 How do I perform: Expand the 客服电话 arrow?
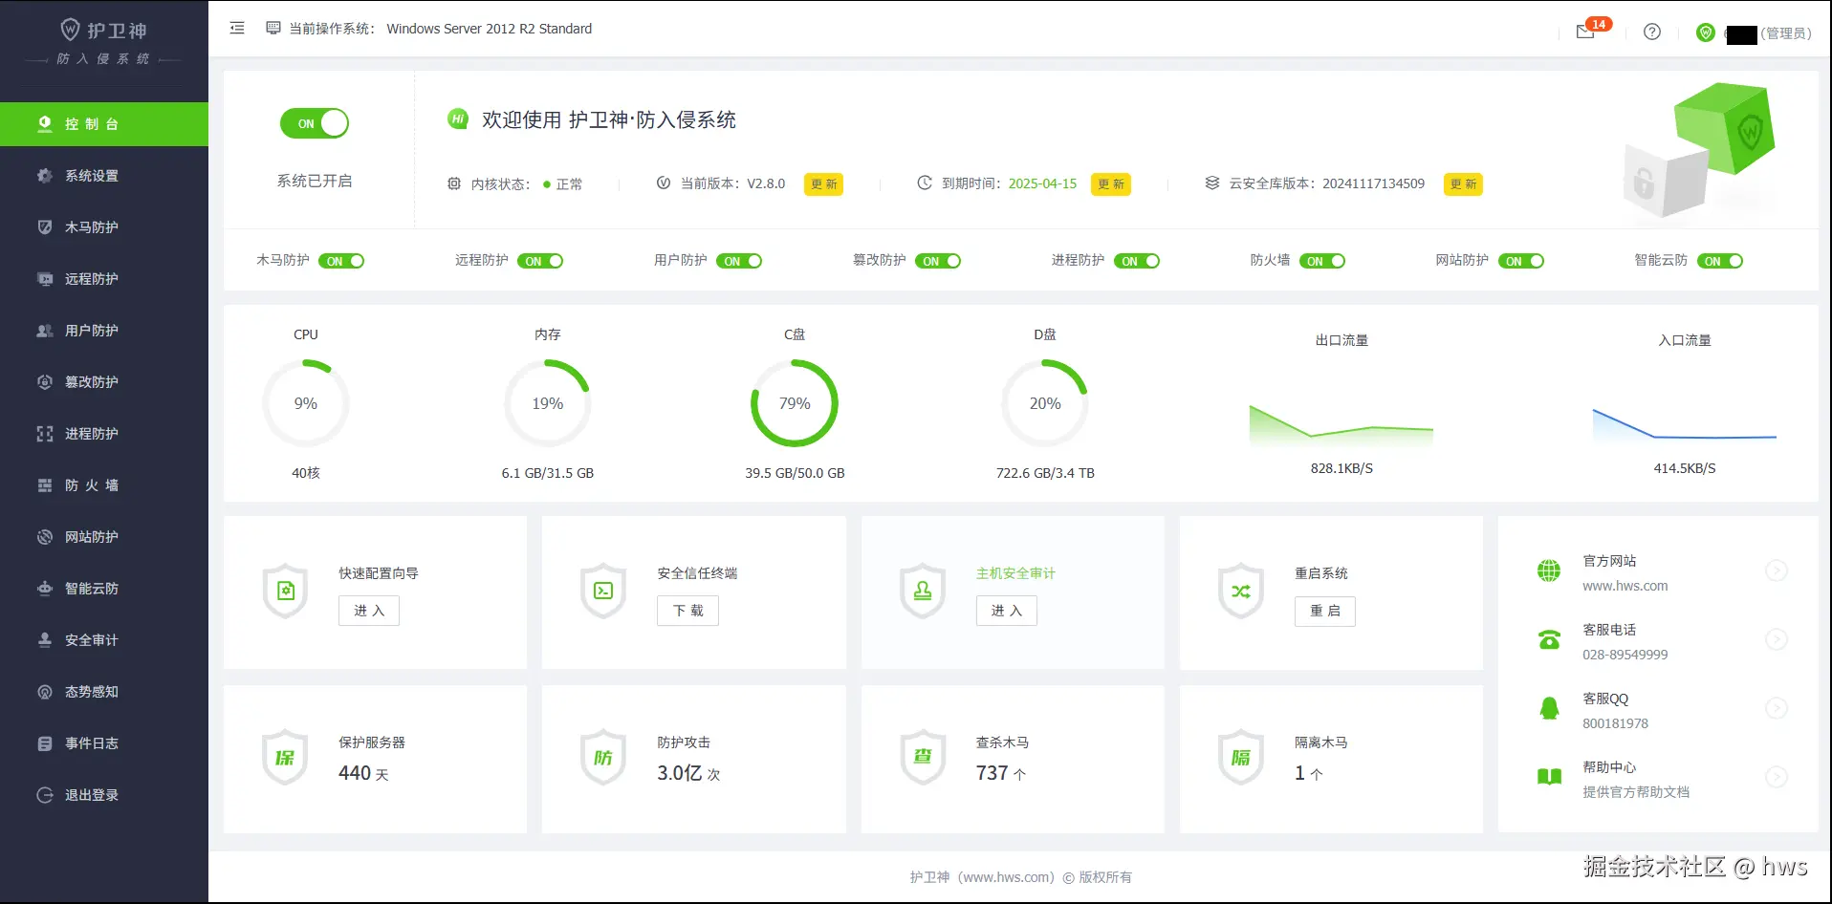click(1777, 639)
